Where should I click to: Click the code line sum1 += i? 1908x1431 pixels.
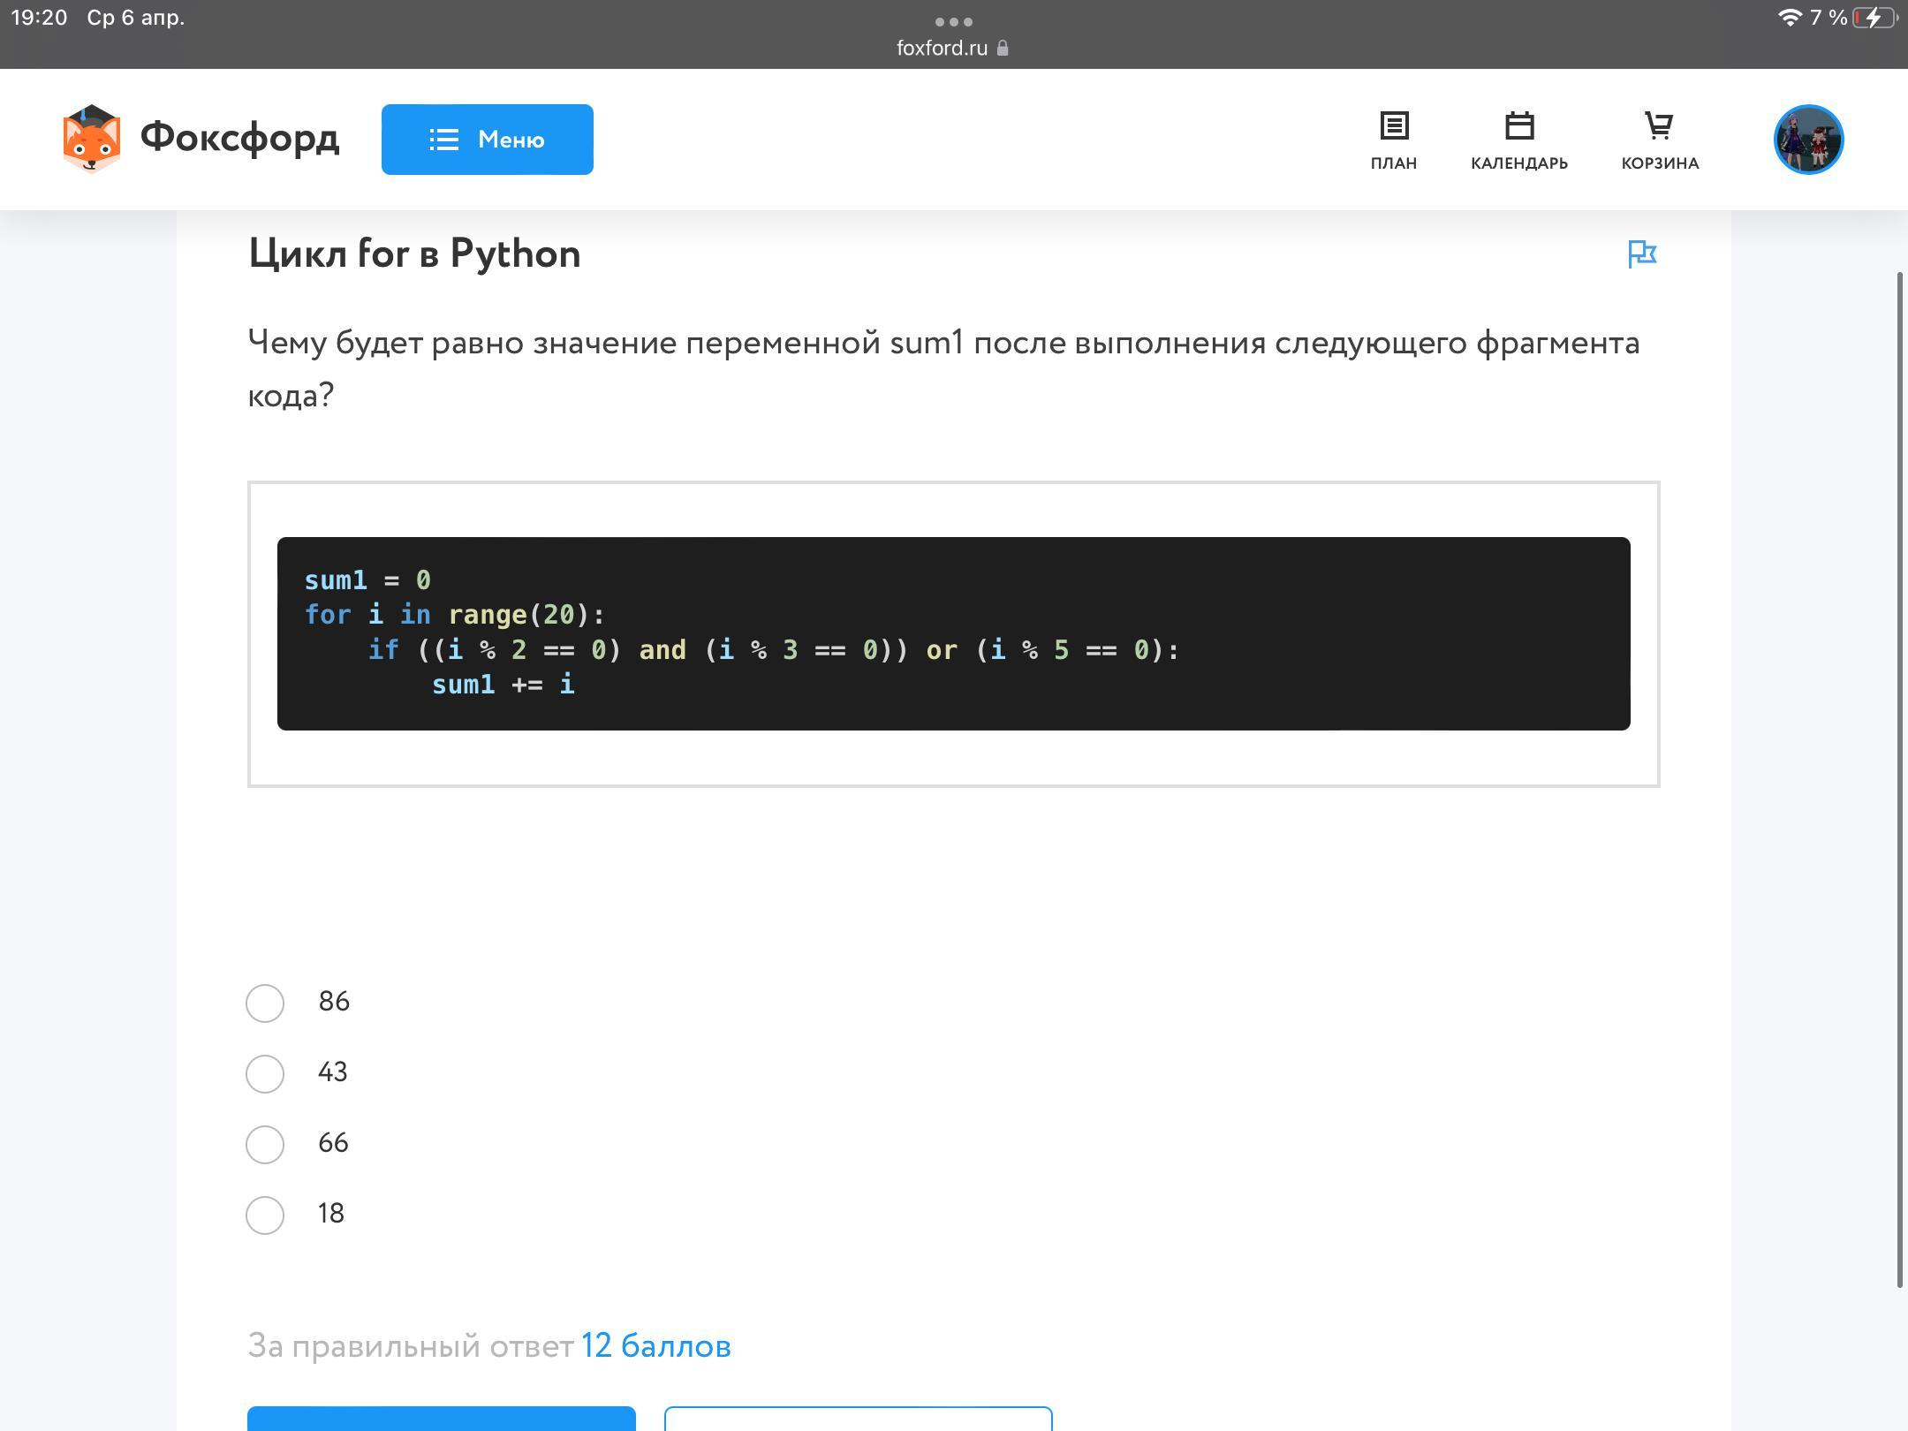[503, 685]
